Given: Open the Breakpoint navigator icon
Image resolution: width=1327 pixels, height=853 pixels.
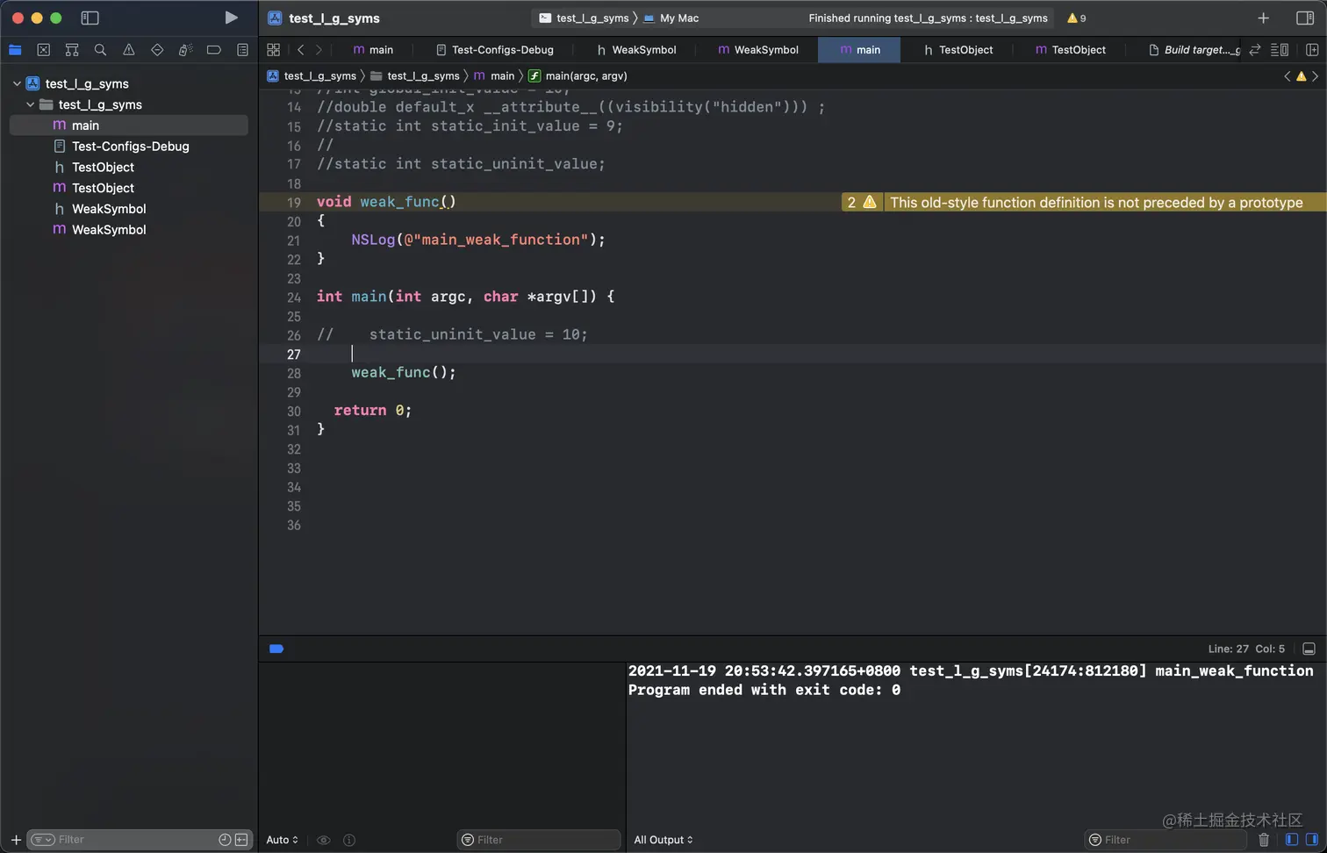Looking at the screenshot, I should 213,50.
